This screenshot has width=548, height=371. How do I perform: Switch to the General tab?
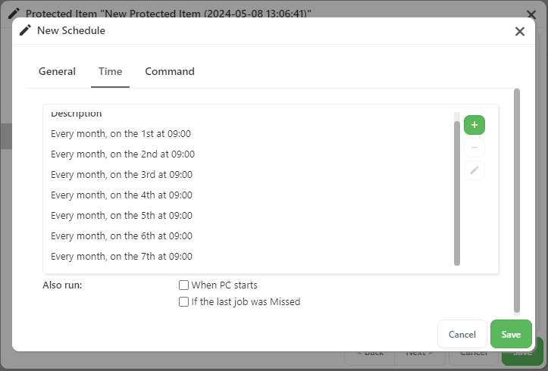(x=57, y=71)
